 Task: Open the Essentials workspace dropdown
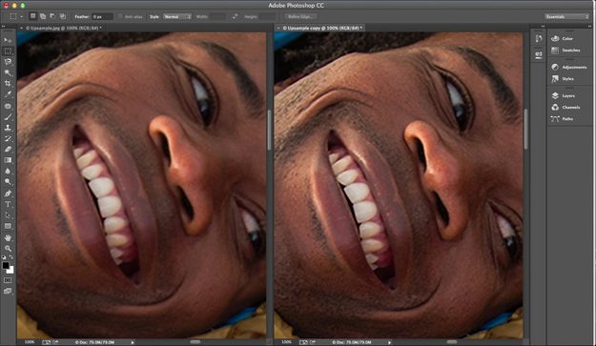click(566, 17)
